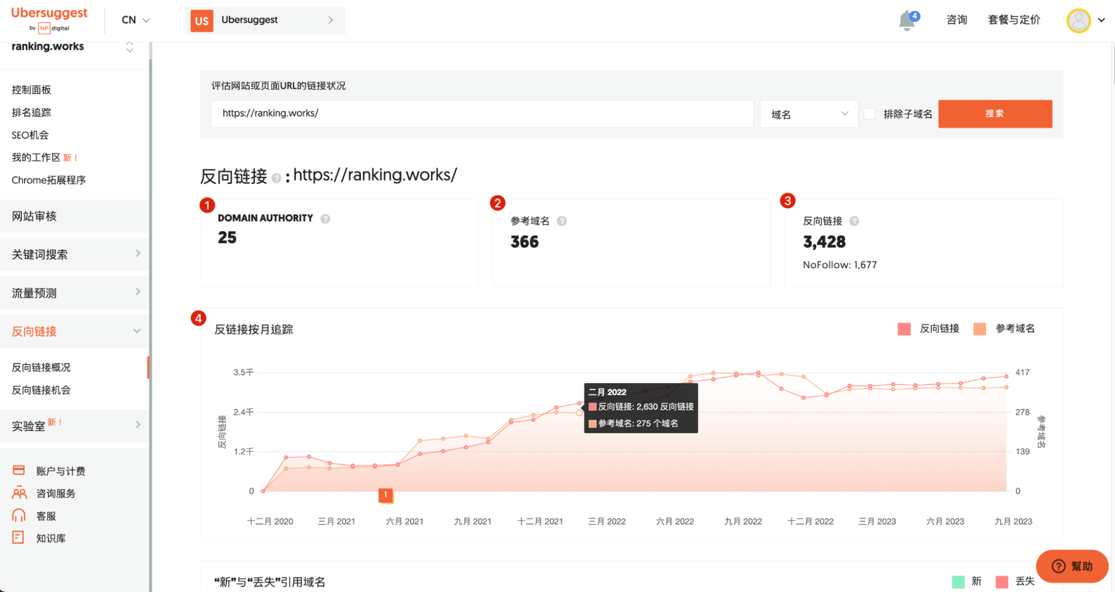Go to 排名追踪 in the sidebar
The image size is (1115, 592).
pyautogui.click(x=31, y=113)
